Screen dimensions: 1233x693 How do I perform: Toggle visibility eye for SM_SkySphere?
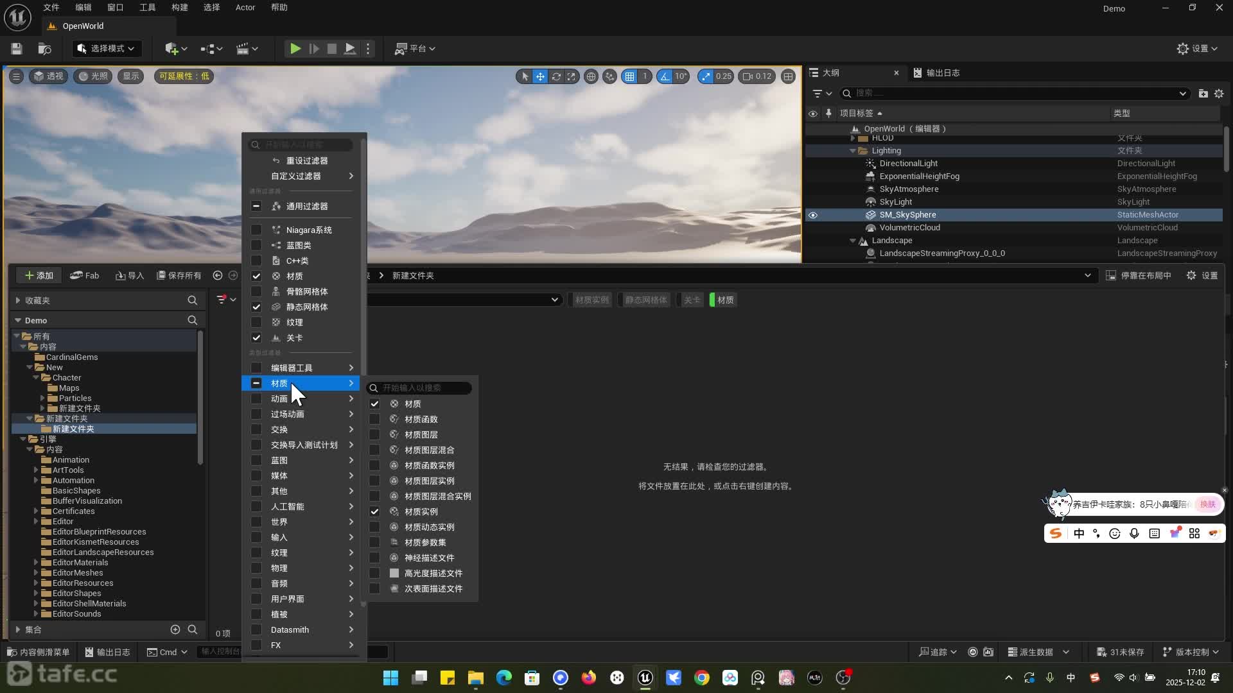[812, 215]
